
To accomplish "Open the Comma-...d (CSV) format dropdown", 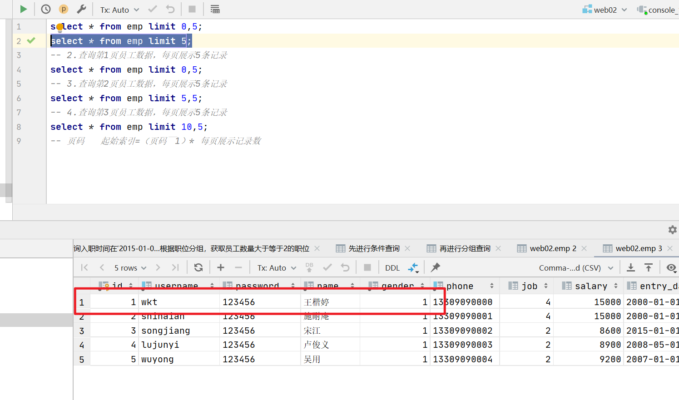I will (x=576, y=268).
